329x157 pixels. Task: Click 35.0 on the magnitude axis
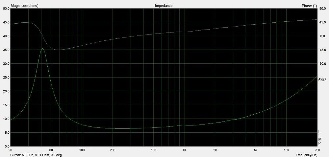pos(6,50)
